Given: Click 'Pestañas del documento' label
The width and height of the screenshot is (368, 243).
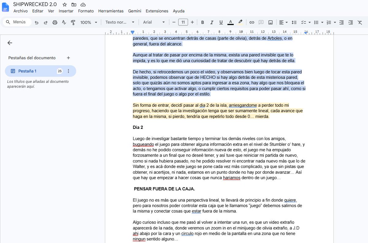Looking at the screenshot, I should [x=32, y=58].
